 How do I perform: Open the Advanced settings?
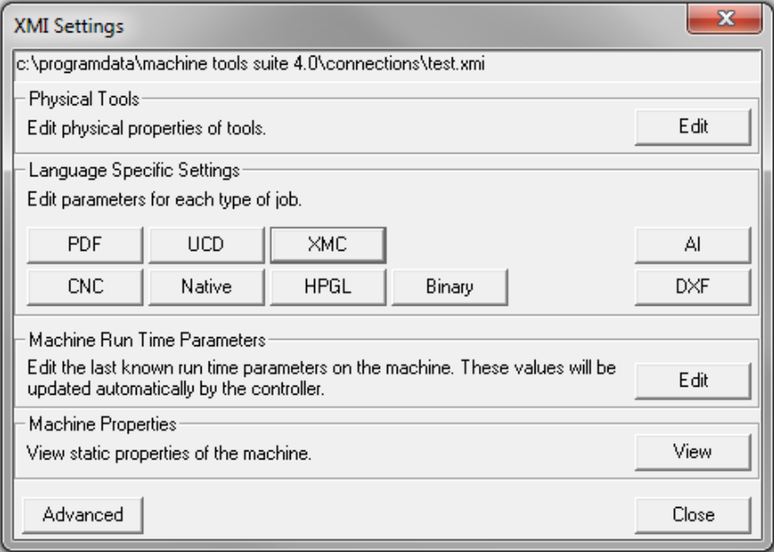(x=83, y=514)
